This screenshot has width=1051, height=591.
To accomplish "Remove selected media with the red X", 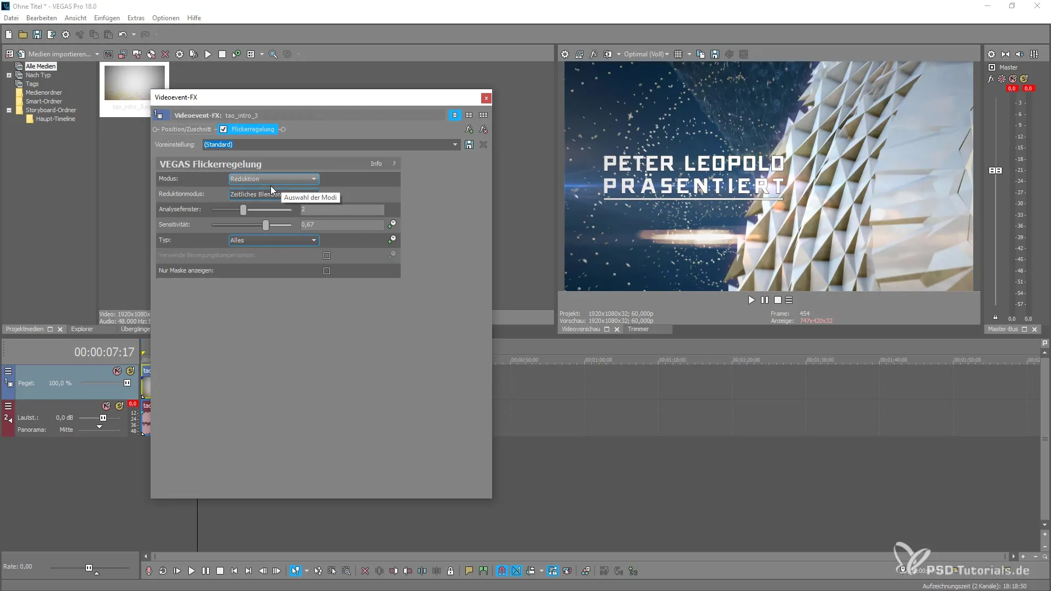I will [x=165, y=54].
